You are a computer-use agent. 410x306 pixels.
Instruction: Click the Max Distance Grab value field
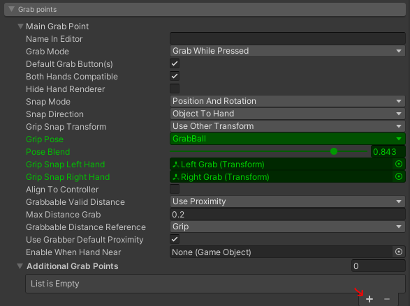click(x=287, y=214)
